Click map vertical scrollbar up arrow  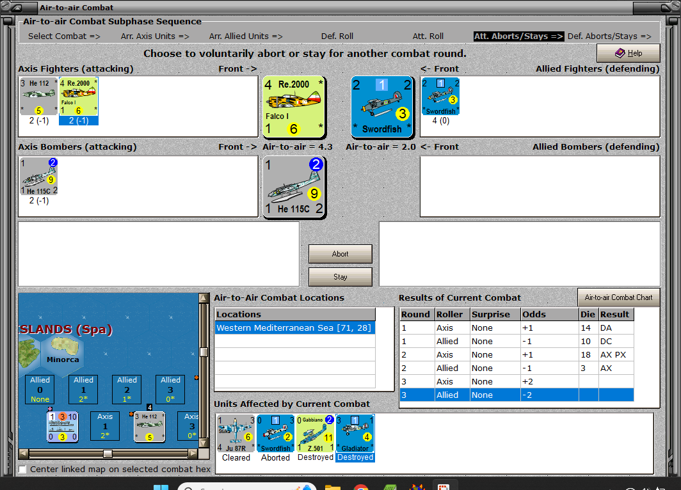point(204,298)
